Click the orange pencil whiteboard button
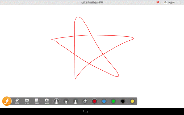 (x=7, y=101)
